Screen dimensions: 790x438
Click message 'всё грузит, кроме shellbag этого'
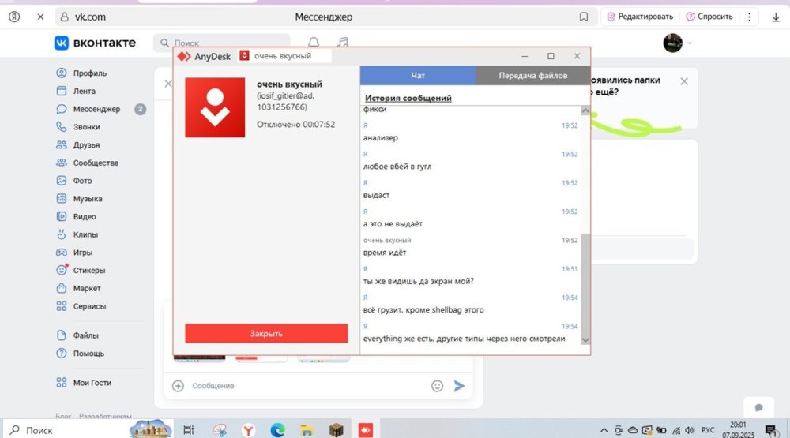tap(423, 309)
